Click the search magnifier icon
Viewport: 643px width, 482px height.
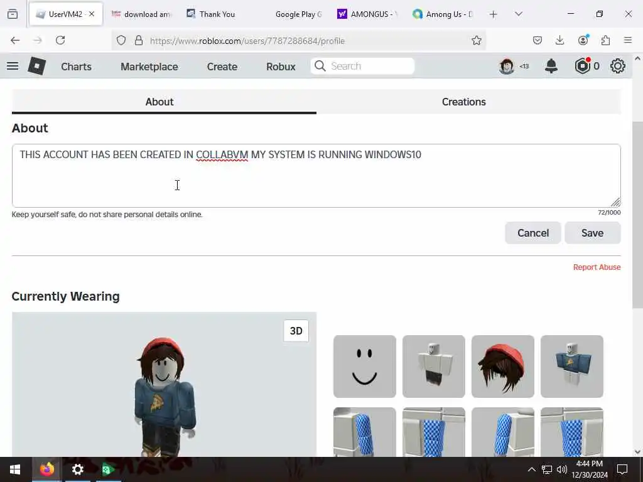tap(320, 66)
